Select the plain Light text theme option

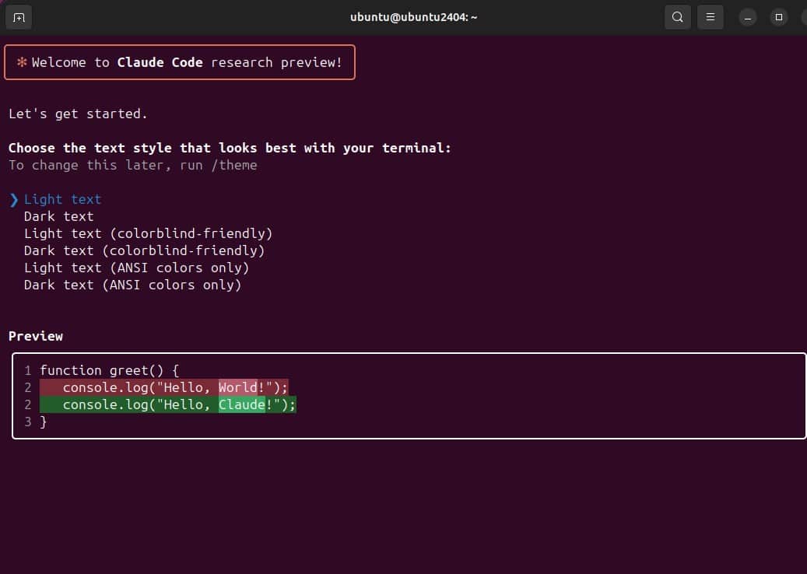[62, 199]
